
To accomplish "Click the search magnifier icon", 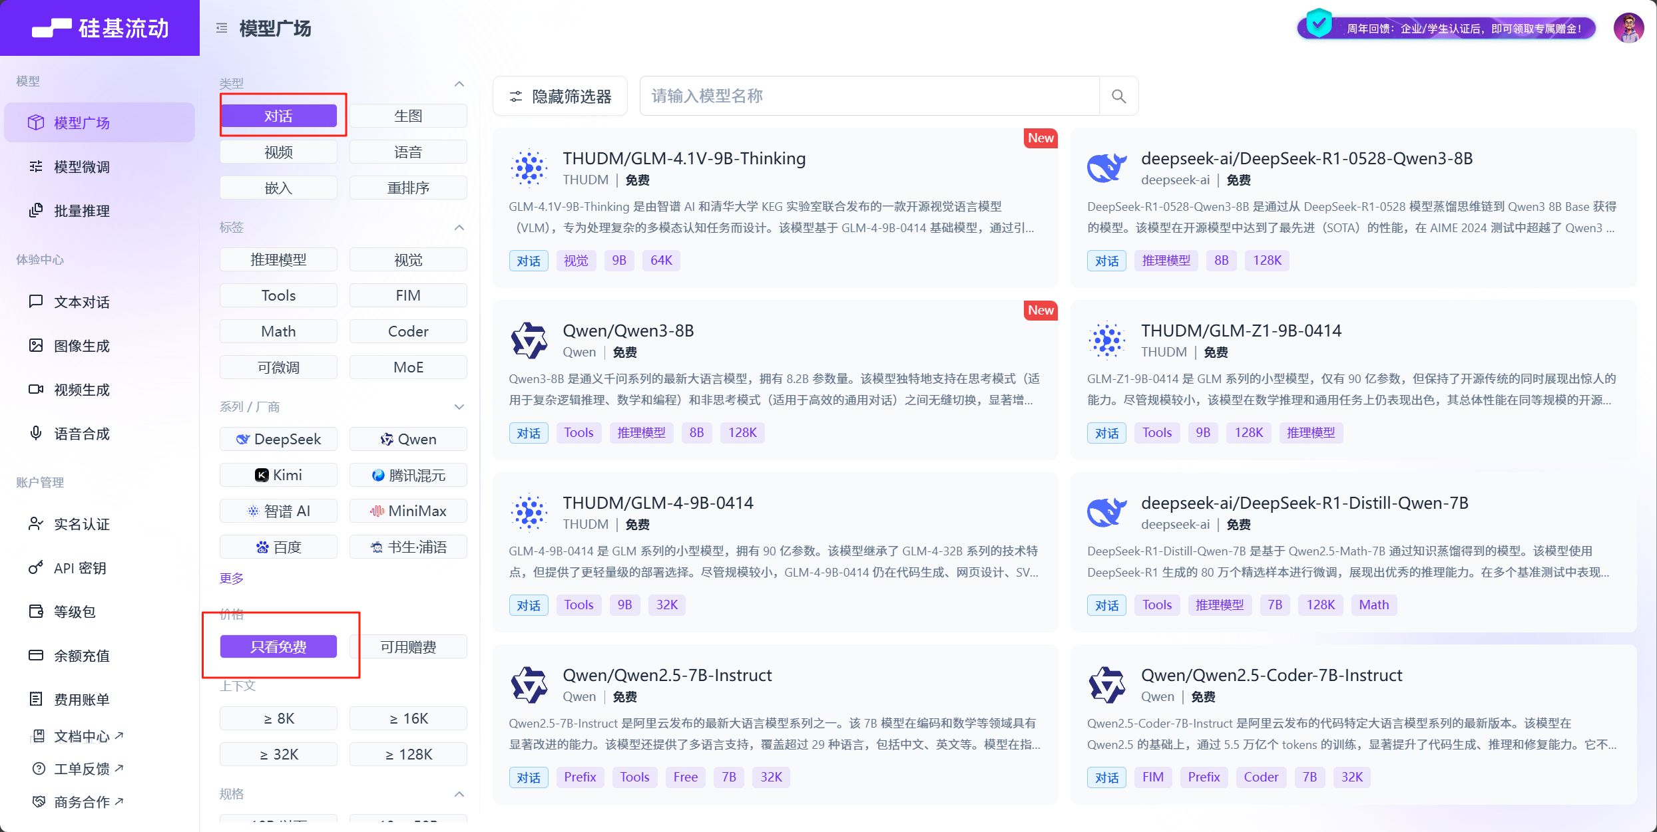I will 1118,96.
